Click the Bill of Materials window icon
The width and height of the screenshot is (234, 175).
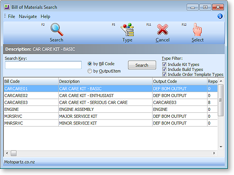click(7, 7)
